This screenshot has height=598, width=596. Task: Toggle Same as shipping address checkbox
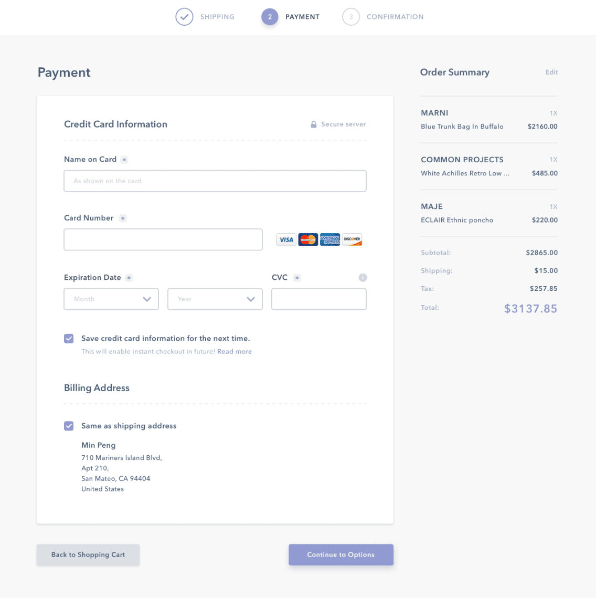point(69,426)
